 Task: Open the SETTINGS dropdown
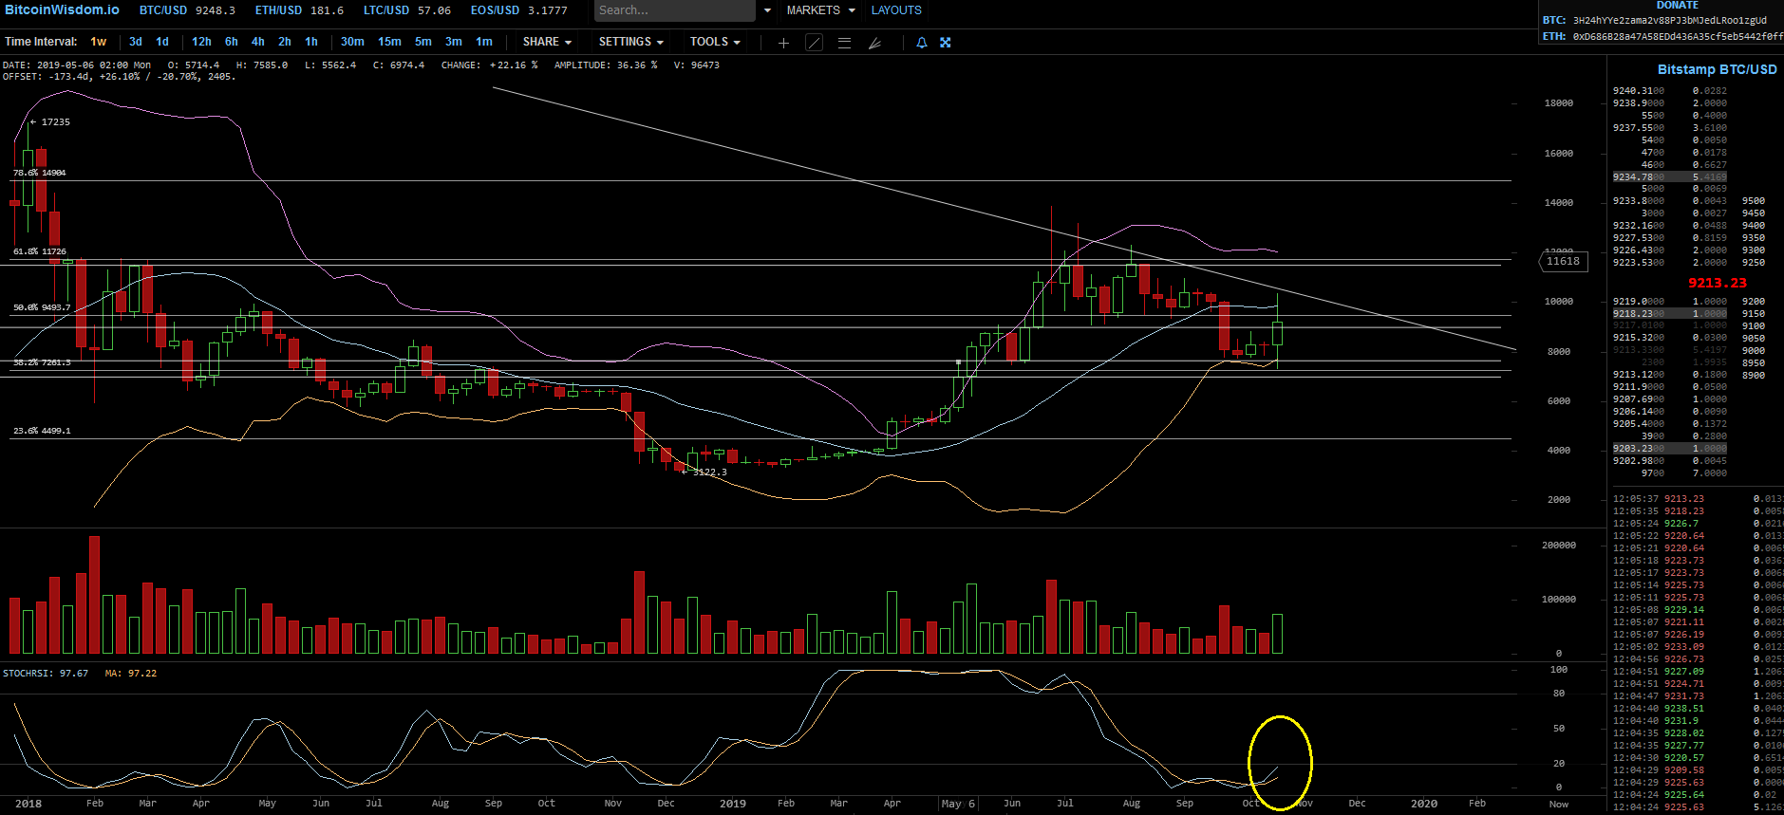(630, 42)
